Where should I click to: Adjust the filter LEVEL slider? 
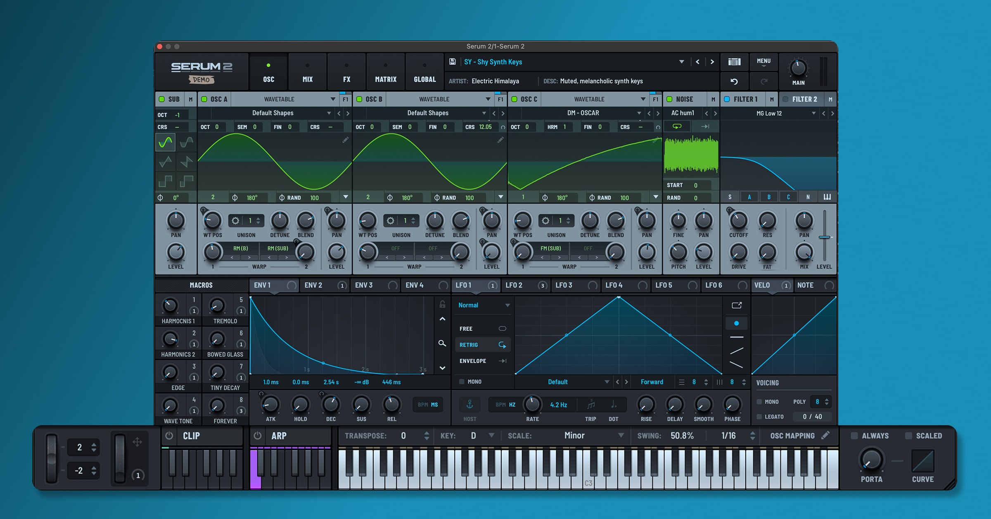(x=825, y=237)
